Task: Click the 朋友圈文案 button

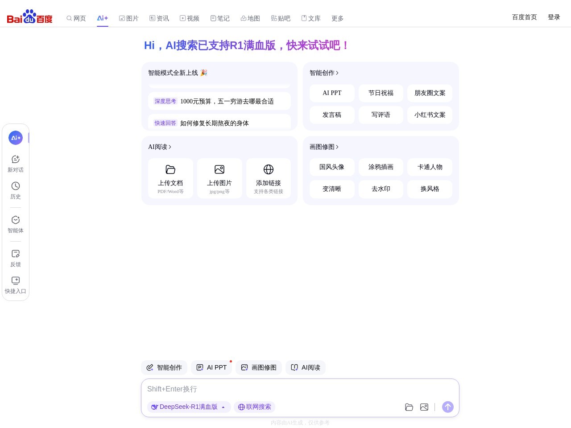Action: tap(430, 93)
